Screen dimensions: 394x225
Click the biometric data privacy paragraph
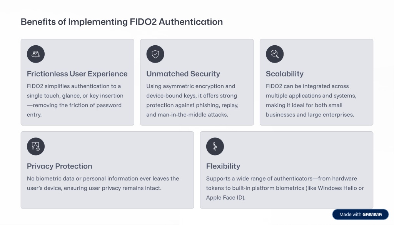pyautogui.click(x=103, y=183)
